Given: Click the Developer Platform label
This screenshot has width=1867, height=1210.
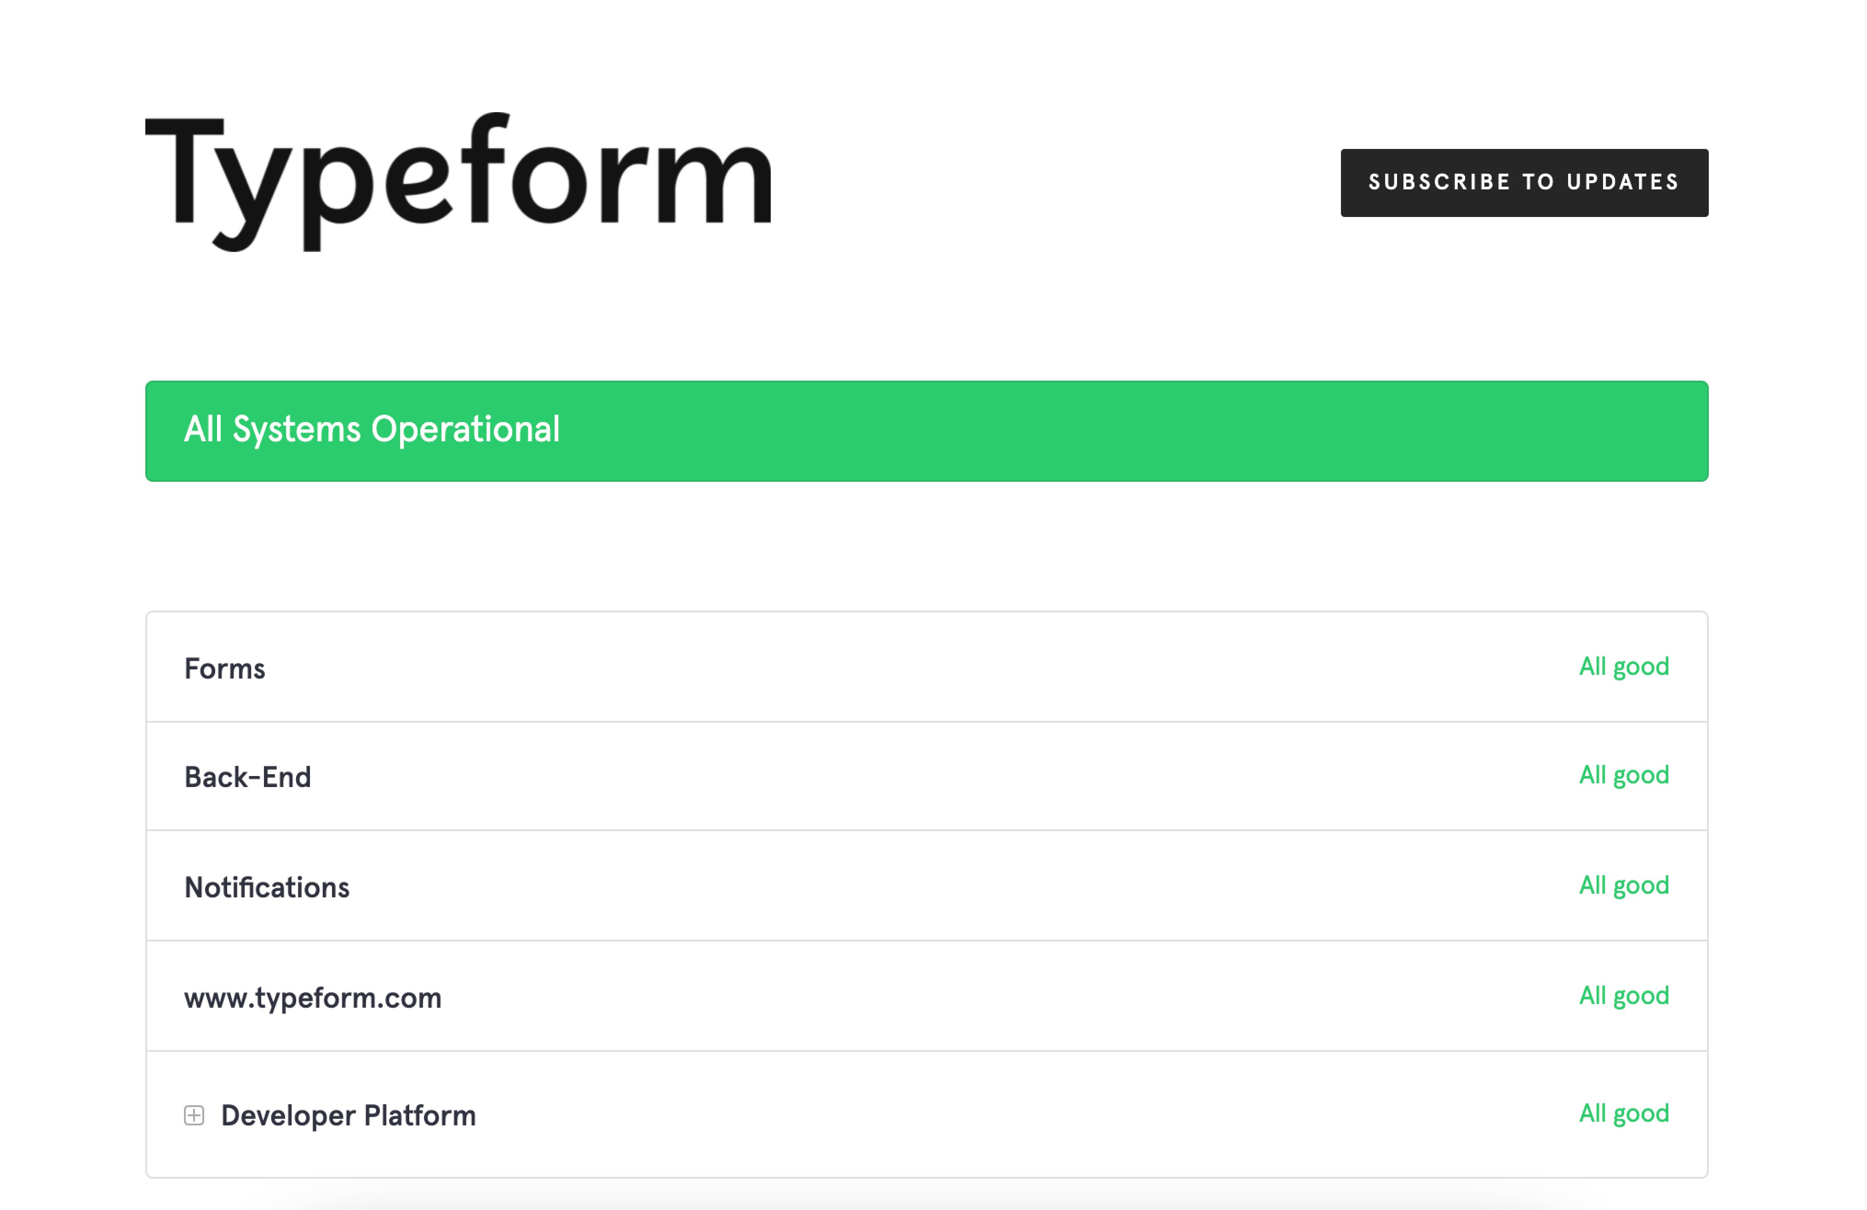Looking at the screenshot, I should (348, 1115).
